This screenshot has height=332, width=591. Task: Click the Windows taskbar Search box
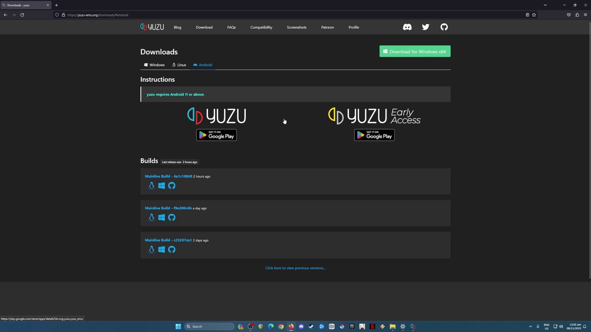click(x=209, y=326)
